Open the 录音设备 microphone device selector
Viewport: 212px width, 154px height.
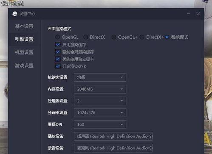(x=113, y=148)
